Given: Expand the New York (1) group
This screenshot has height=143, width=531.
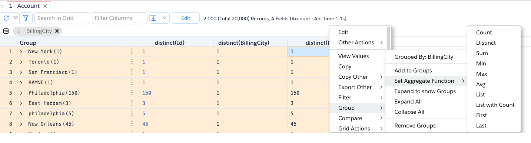Looking at the screenshot, I should pyautogui.click(x=21, y=52).
